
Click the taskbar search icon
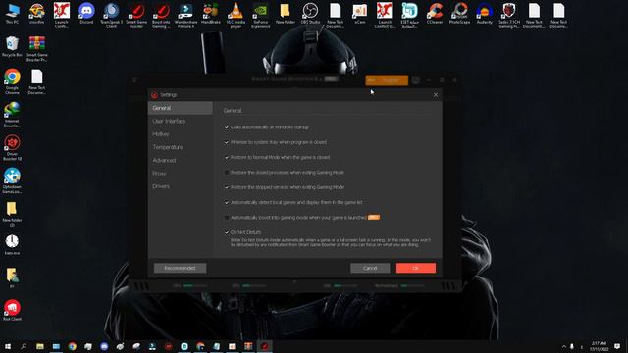coord(24,346)
